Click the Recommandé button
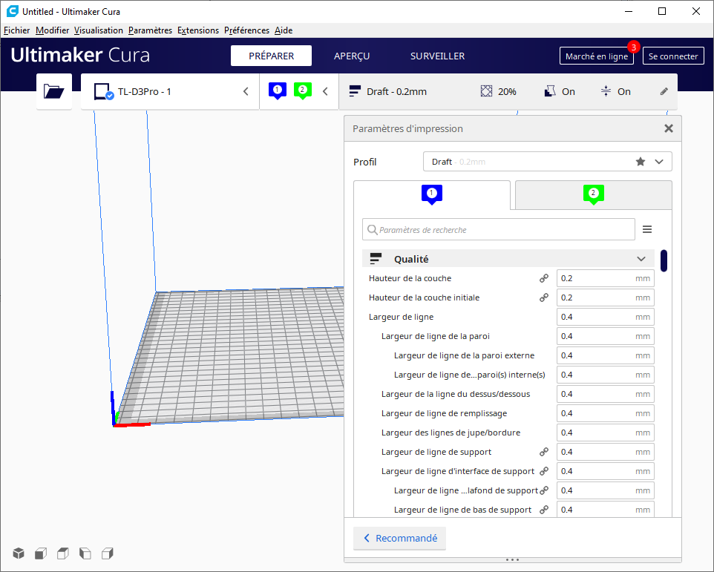The image size is (714, 572). pos(400,538)
